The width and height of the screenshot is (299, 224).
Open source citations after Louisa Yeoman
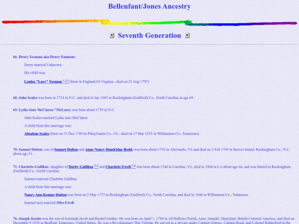click(x=66, y=81)
